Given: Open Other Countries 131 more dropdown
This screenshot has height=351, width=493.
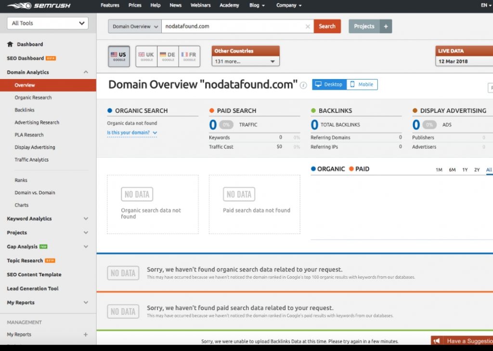Looking at the screenshot, I should coord(245,61).
